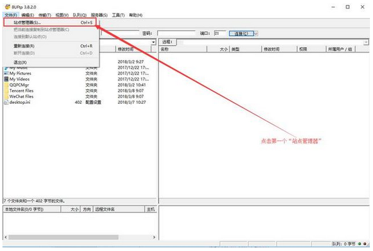Viewport: 373px width, 251px height.
Task: Select the WeChat Files folder name
Action: click(x=21, y=96)
